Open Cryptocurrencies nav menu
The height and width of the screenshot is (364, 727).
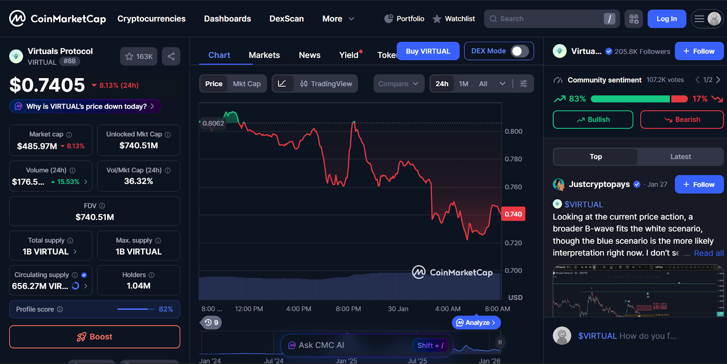(x=151, y=19)
